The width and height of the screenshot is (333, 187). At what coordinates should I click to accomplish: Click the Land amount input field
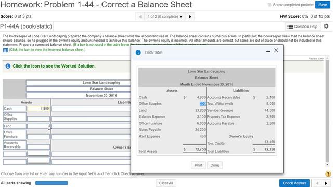[39, 126]
